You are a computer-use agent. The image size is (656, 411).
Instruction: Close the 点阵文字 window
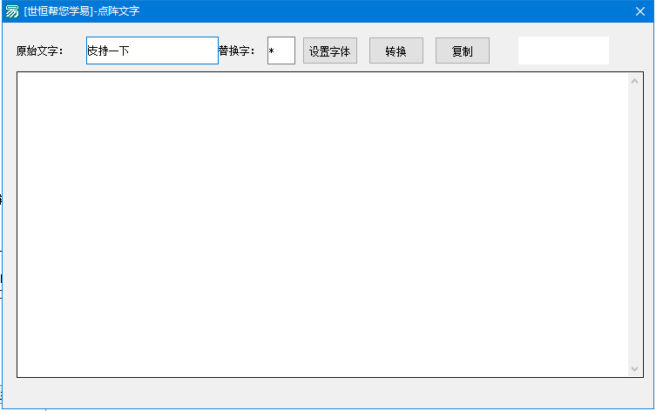point(640,11)
